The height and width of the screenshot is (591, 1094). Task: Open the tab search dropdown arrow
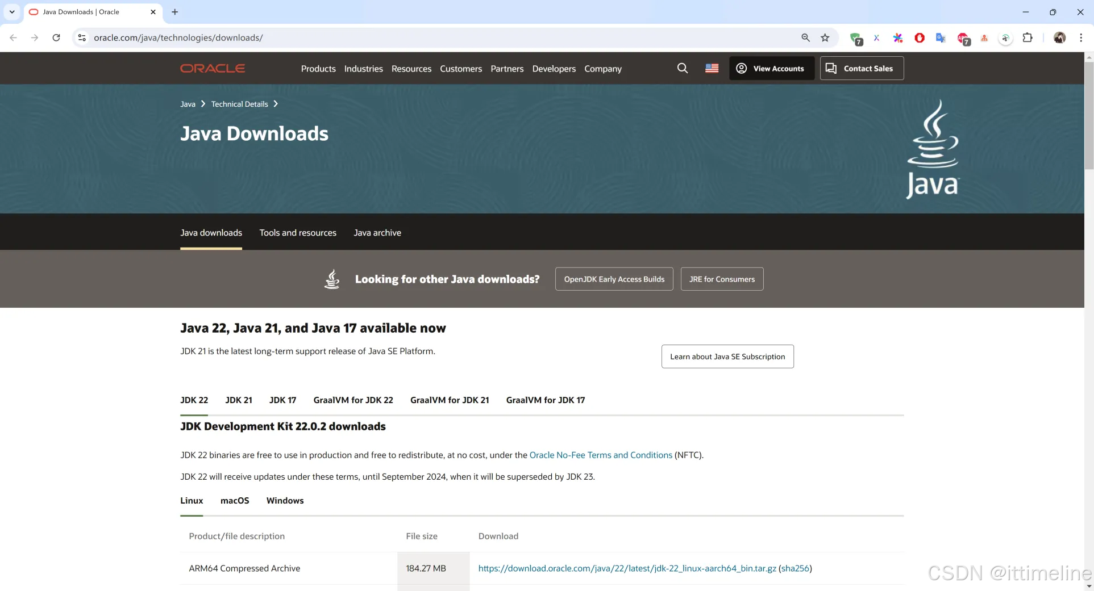click(12, 12)
